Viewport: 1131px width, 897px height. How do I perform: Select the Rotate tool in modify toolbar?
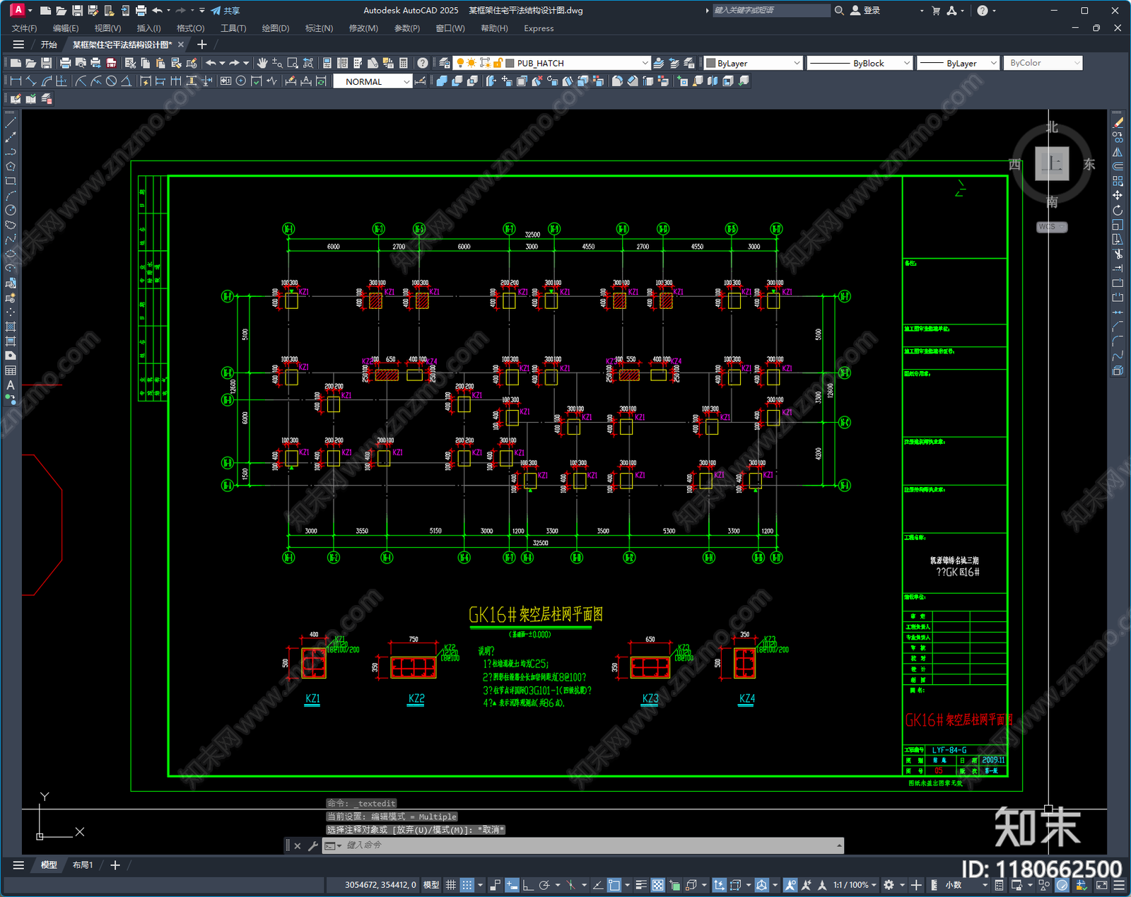point(1118,210)
